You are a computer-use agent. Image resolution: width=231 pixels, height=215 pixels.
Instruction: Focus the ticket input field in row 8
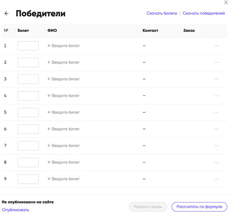click(x=28, y=162)
